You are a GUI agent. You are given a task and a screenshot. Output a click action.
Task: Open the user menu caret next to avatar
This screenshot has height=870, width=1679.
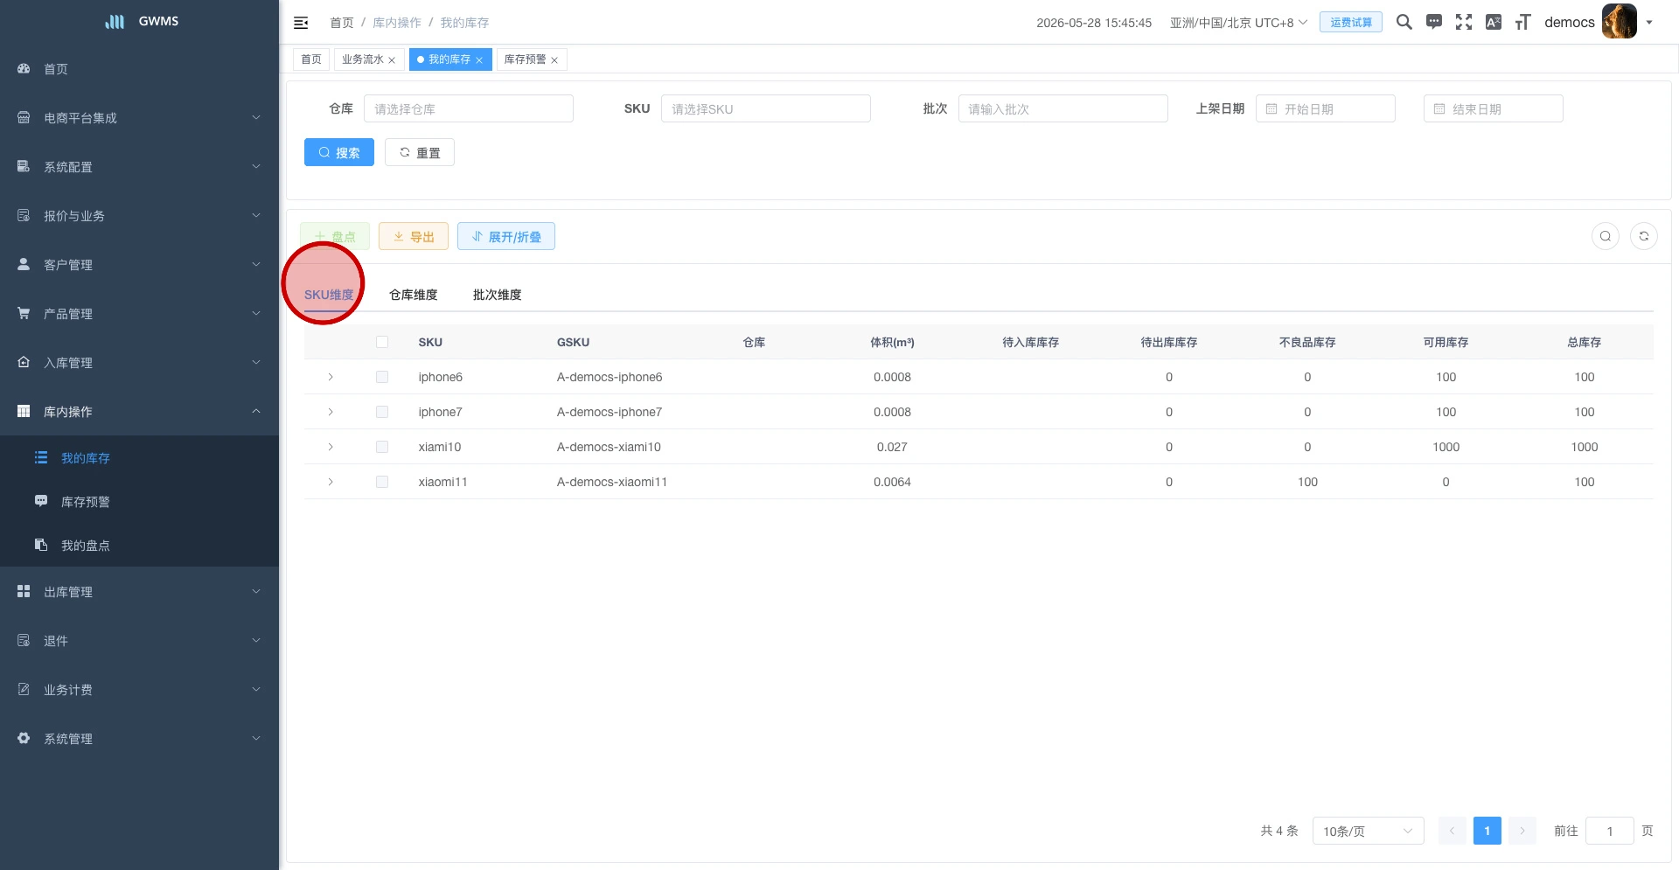(1649, 23)
